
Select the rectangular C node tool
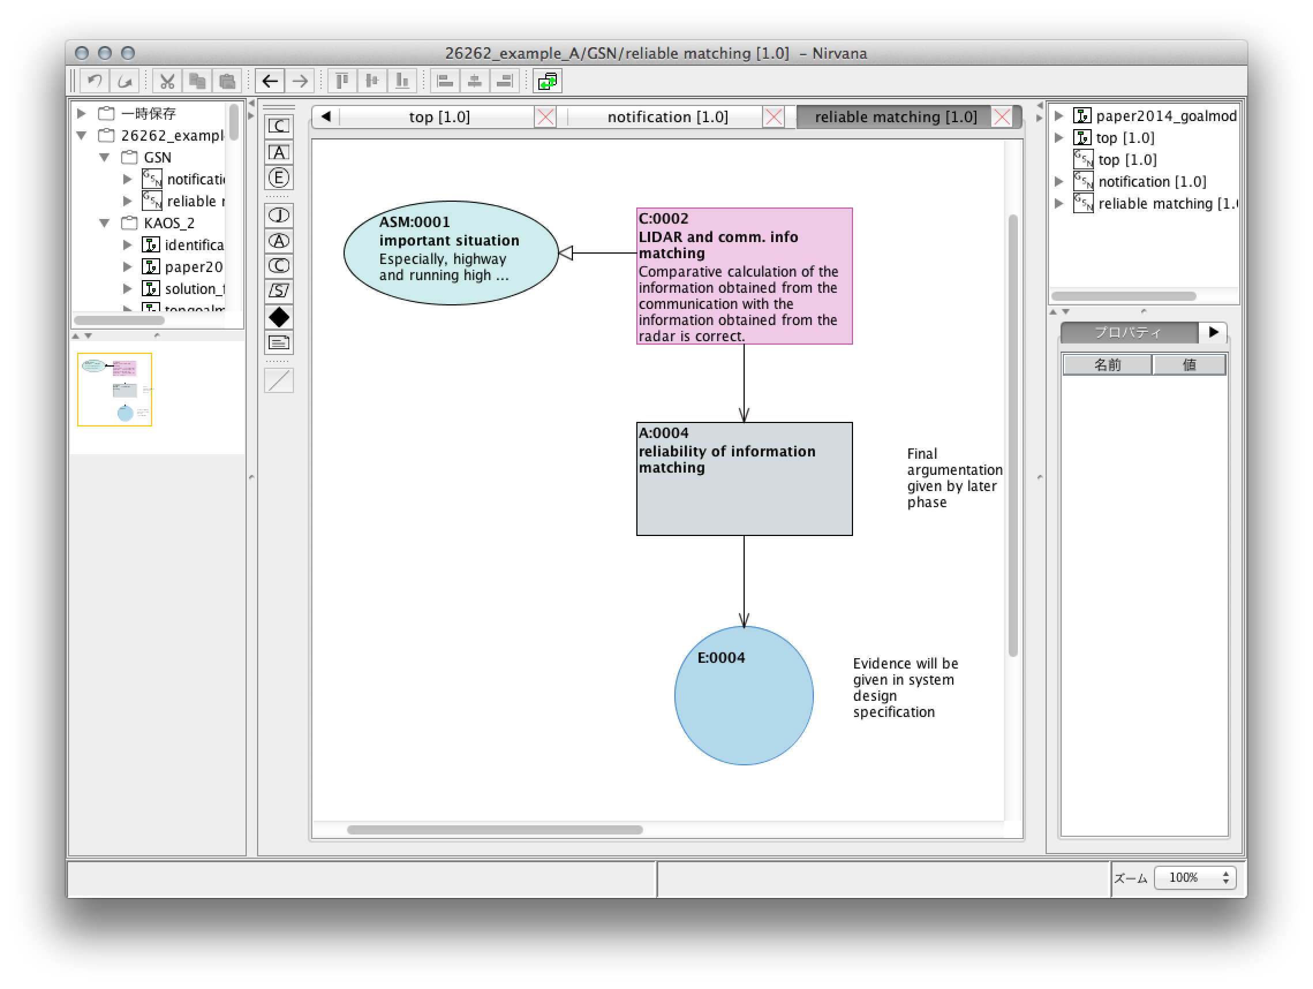[x=279, y=126]
